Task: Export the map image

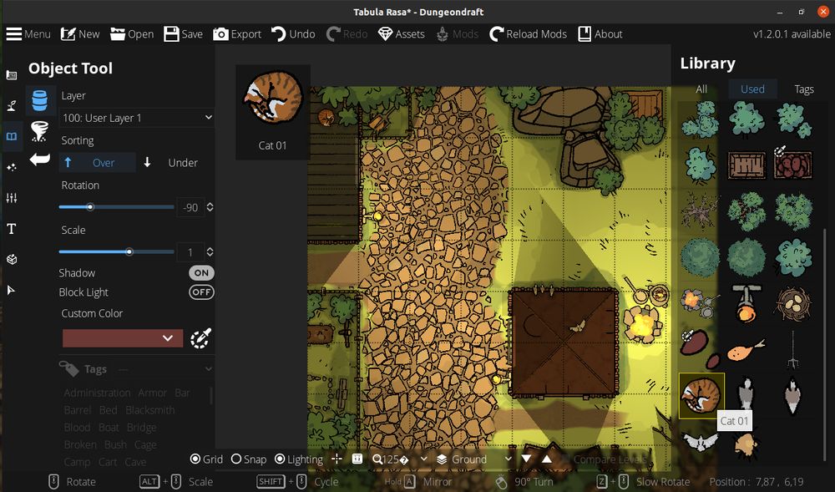Action: 237,34
